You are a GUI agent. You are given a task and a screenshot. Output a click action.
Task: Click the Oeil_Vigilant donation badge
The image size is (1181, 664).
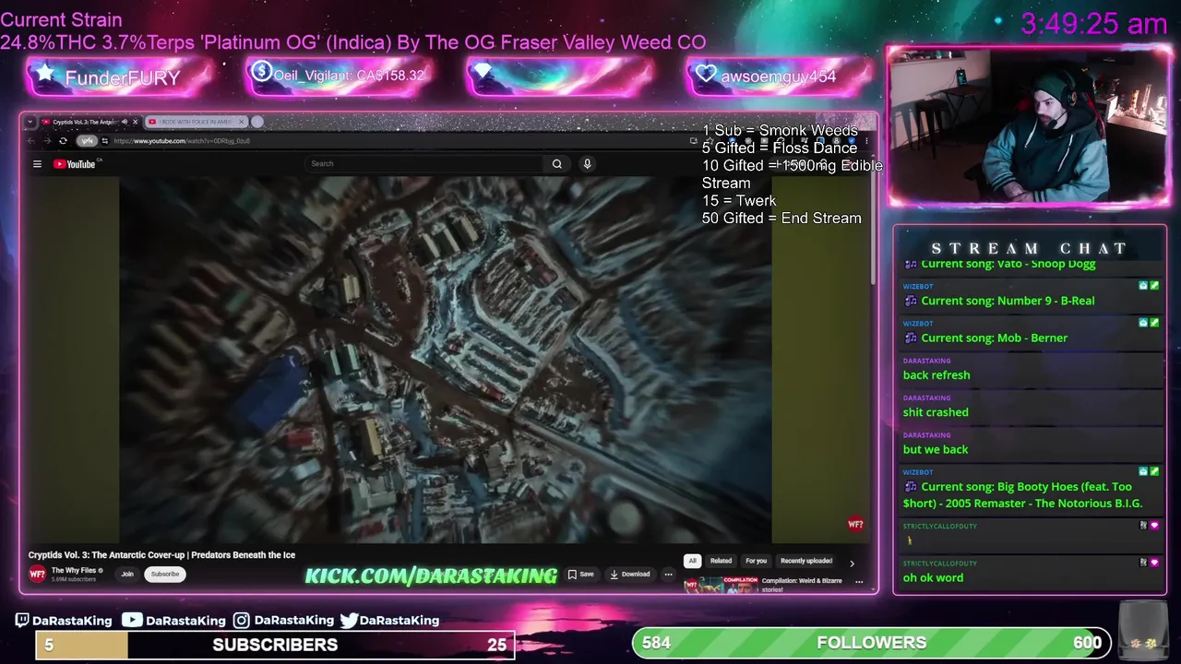click(340, 76)
